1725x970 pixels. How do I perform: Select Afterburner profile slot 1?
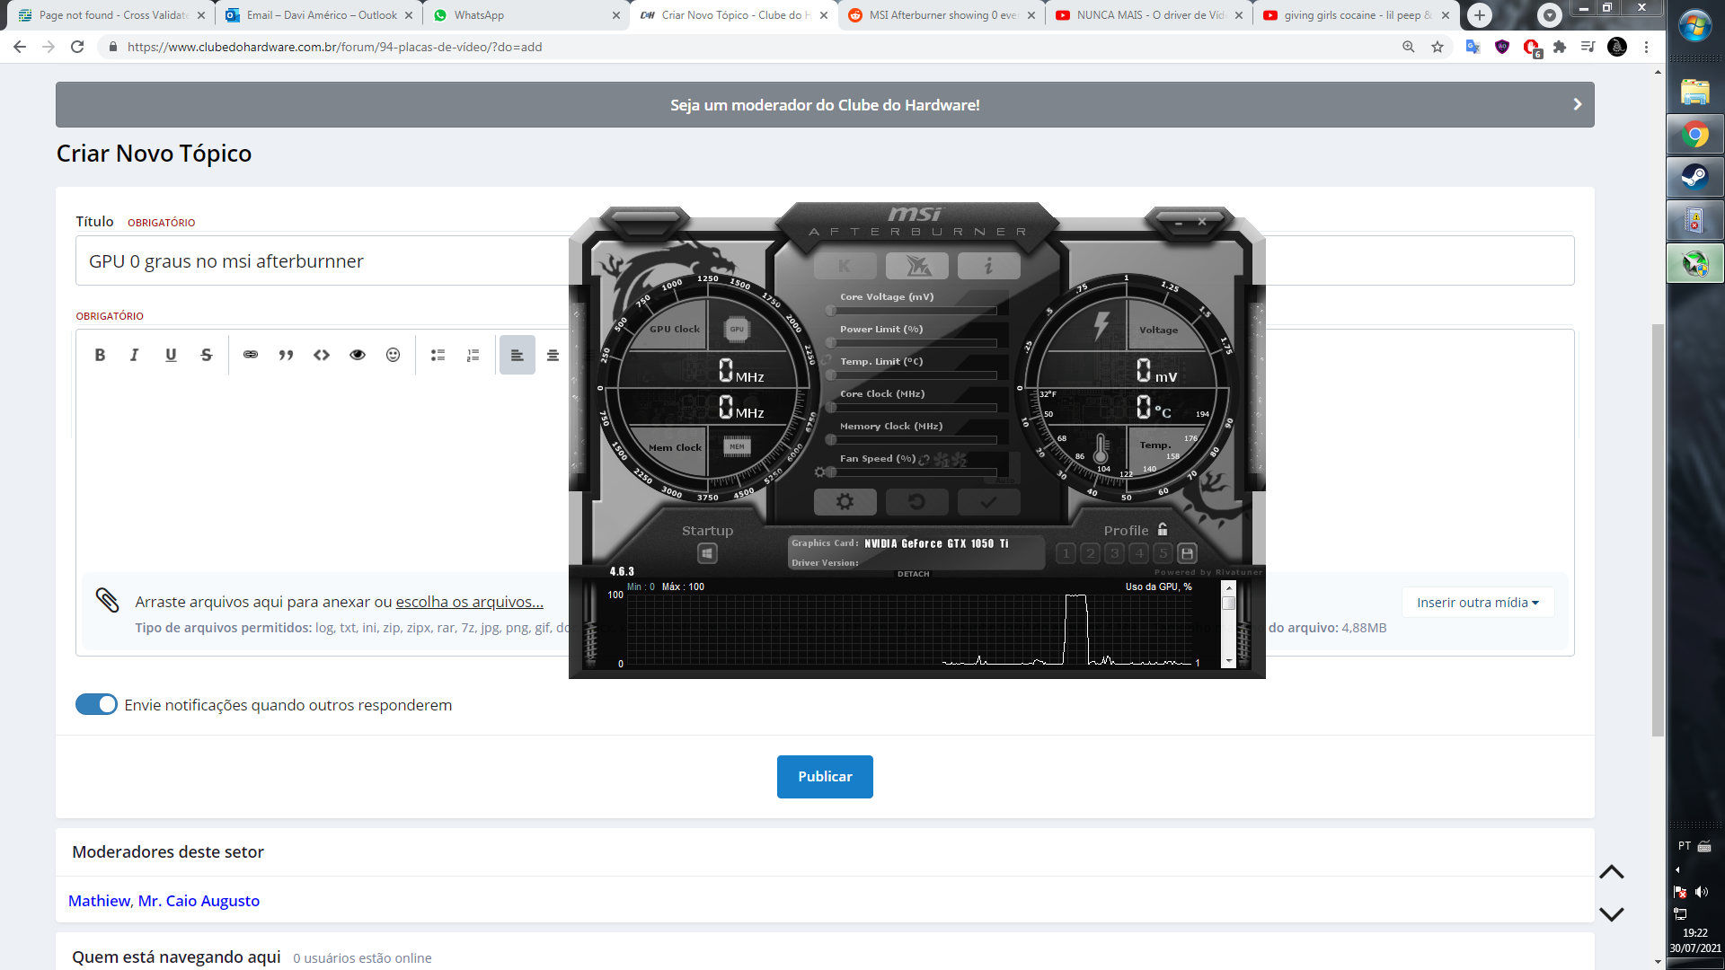click(x=1066, y=553)
